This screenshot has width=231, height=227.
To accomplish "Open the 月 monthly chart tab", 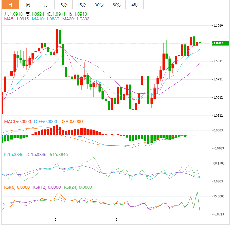I will click(x=46, y=5).
